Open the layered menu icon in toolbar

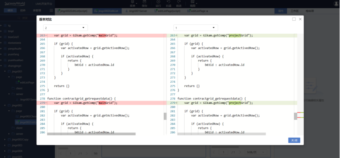[133, 2]
